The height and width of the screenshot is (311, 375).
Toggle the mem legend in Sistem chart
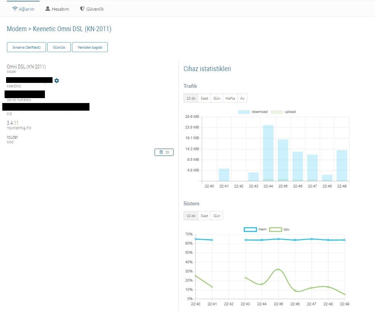click(255, 229)
